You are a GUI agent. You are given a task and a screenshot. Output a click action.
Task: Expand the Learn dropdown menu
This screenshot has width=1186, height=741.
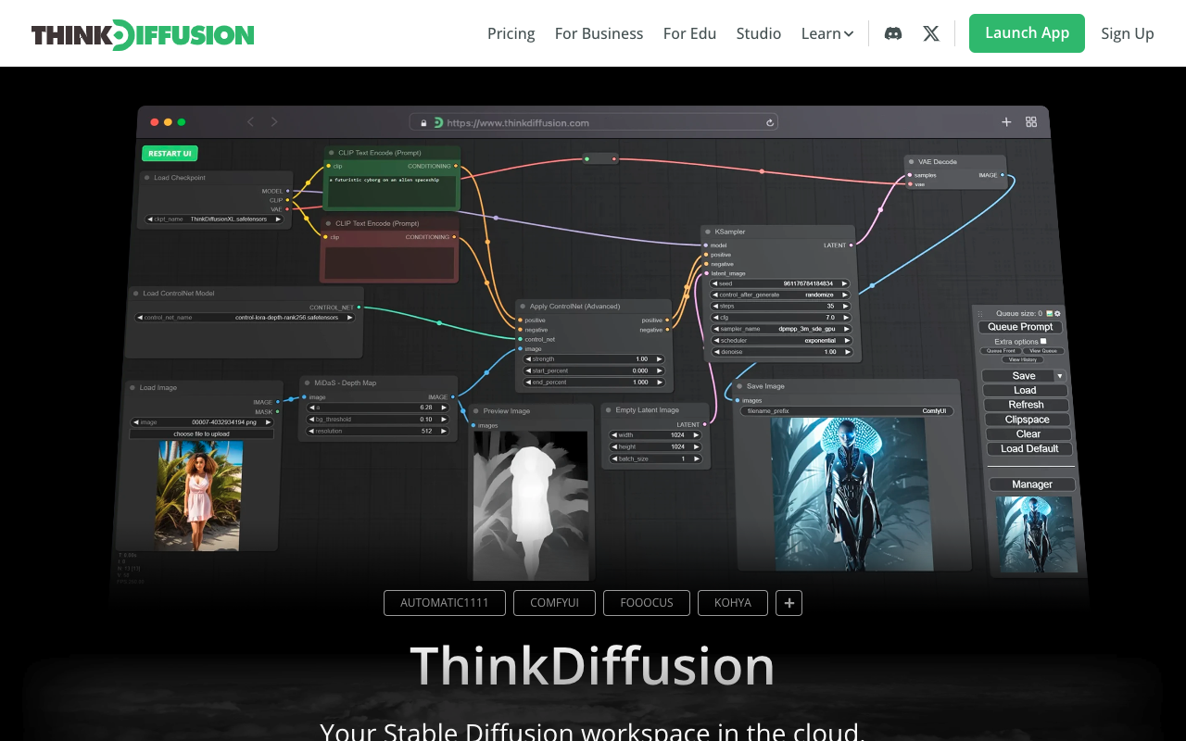[x=827, y=33]
